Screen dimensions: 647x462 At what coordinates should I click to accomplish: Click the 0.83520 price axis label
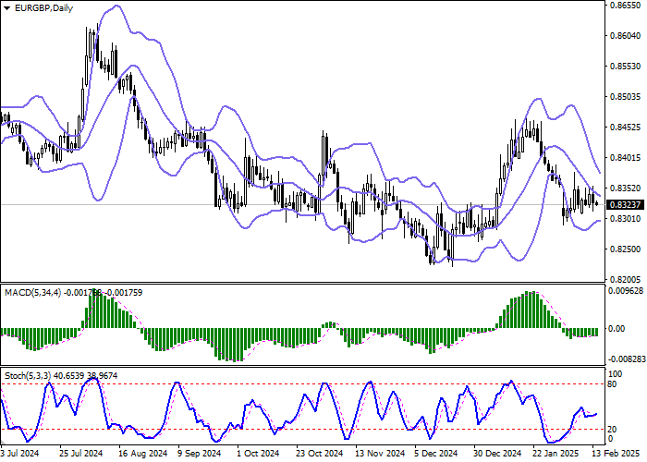point(626,188)
